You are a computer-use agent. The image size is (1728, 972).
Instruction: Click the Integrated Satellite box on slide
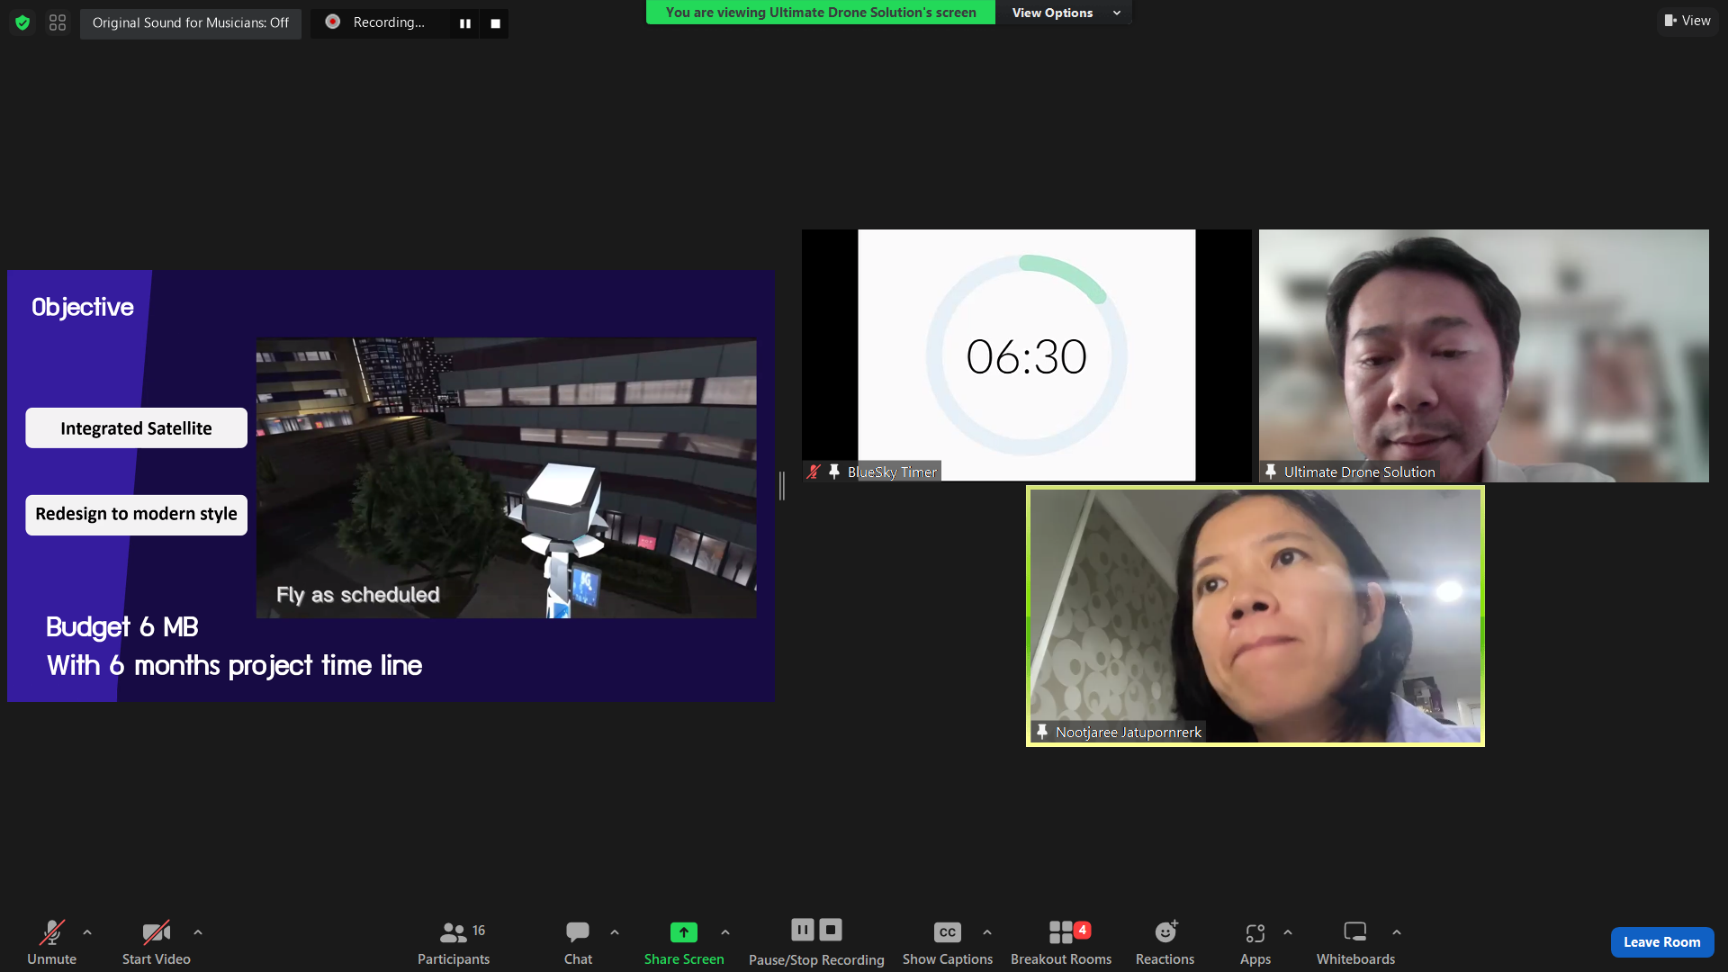[136, 428]
